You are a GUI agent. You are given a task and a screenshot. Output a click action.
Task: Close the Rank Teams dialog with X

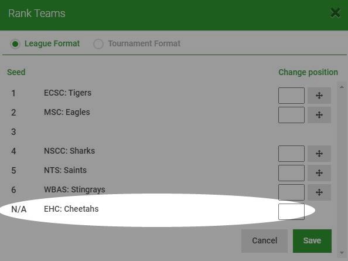coord(335,13)
